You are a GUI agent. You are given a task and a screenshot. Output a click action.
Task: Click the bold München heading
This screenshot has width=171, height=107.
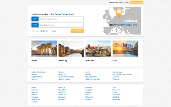90,60
